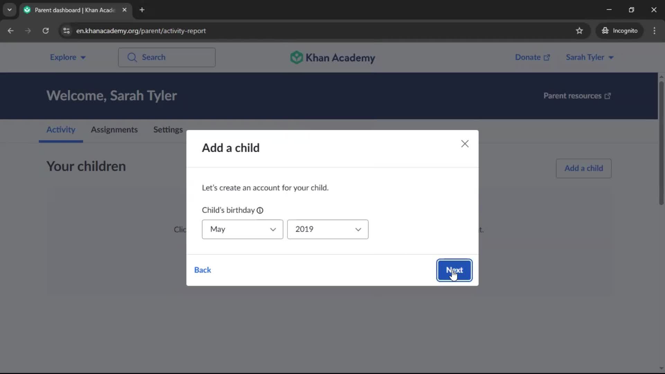Close the Parent dashboard tab
The height and width of the screenshot is (374, 665).
tap(124, 10)
